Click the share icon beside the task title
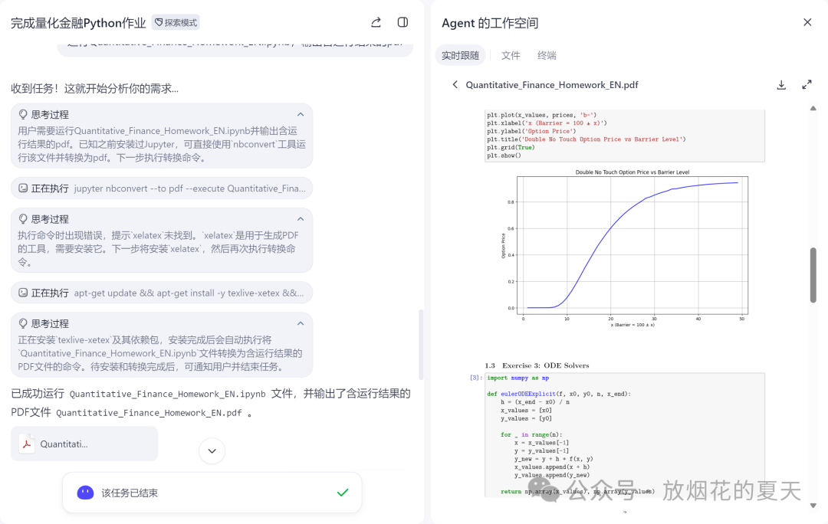 [x=376, y=23]
